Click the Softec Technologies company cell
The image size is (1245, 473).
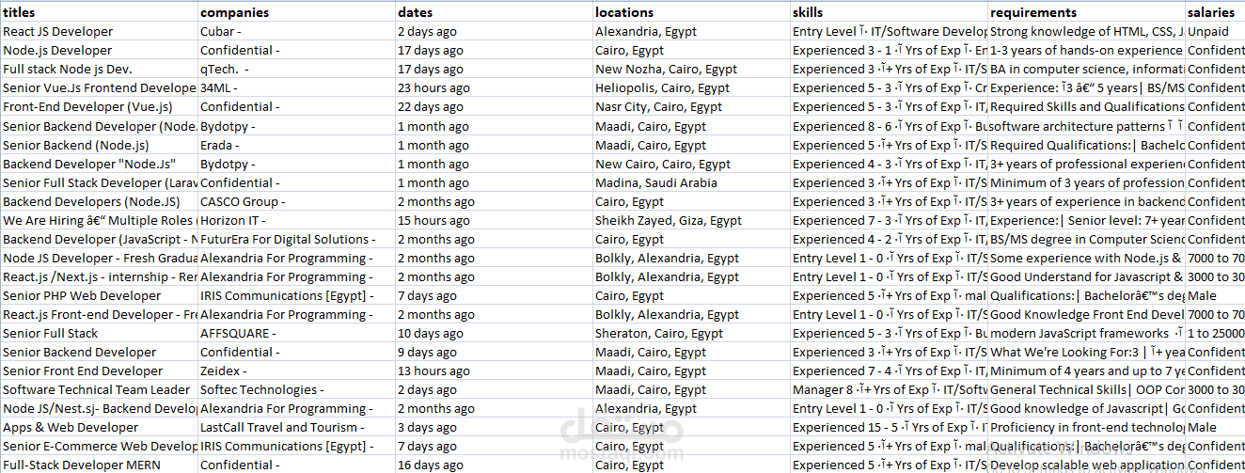click(296, 389)
